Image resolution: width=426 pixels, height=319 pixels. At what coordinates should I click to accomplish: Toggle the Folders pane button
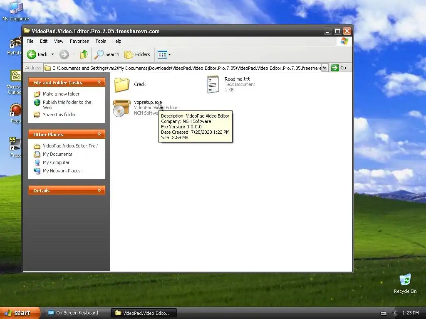click(137, 54)
